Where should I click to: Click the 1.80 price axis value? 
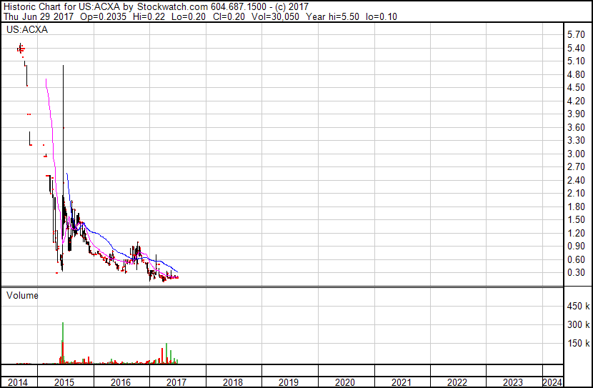[x=576, y=207]
